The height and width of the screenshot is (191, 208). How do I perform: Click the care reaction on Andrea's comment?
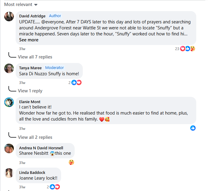[71, 162]
